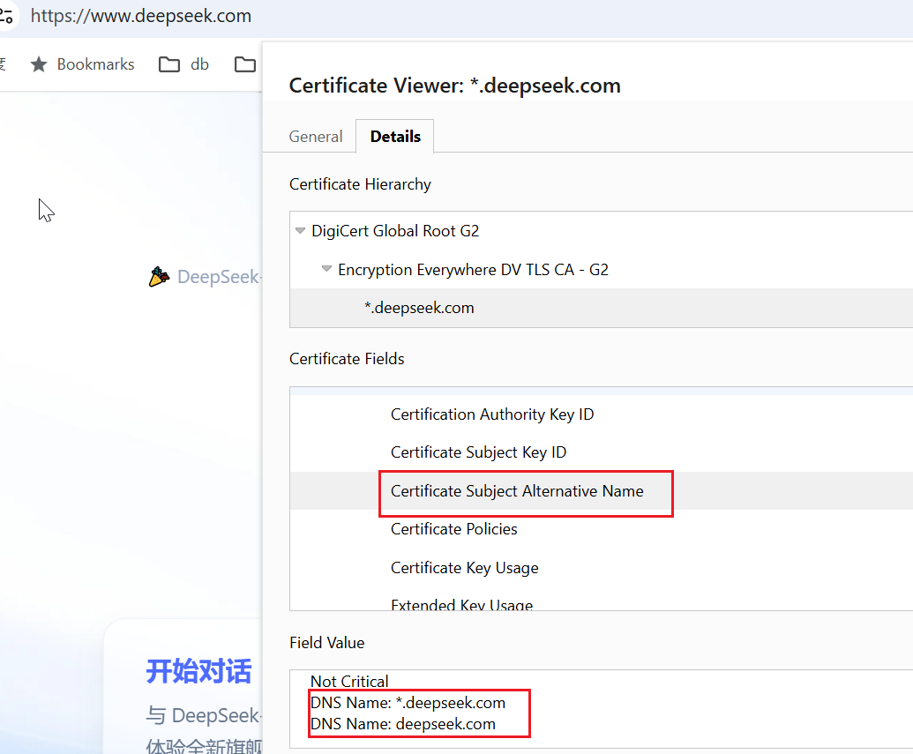Select Encryption Everywhere DV TLS CA - G2
This screenshot has height=754, width=913.
[x=473, y=270]
